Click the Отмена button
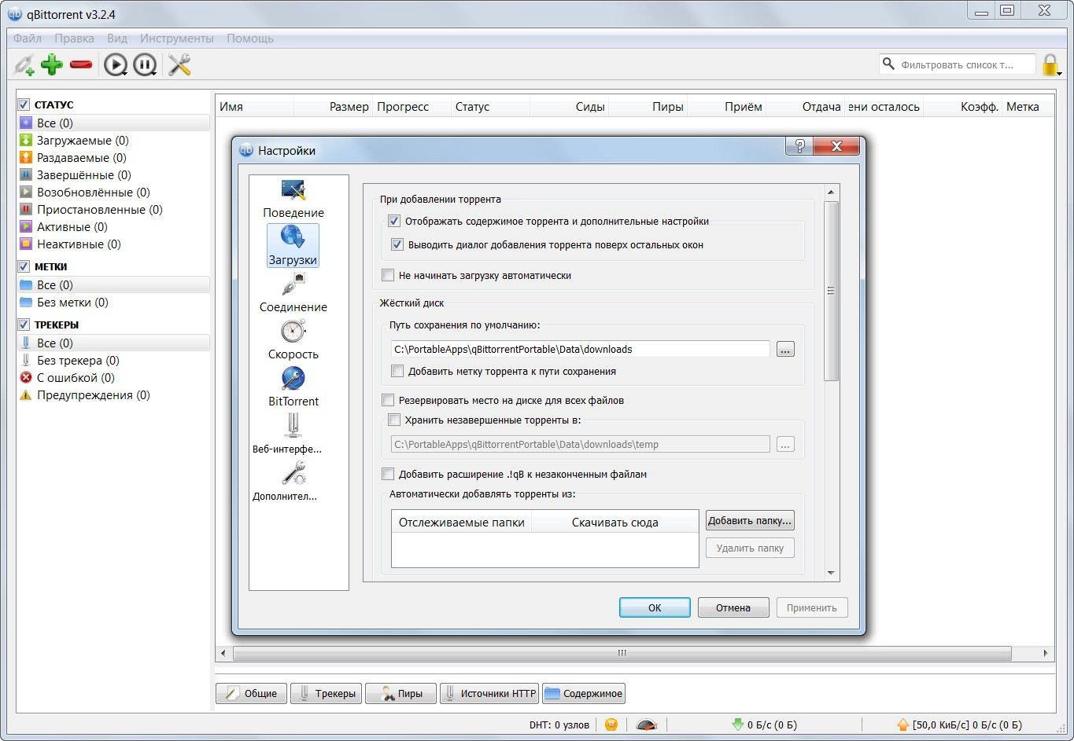 733,607
